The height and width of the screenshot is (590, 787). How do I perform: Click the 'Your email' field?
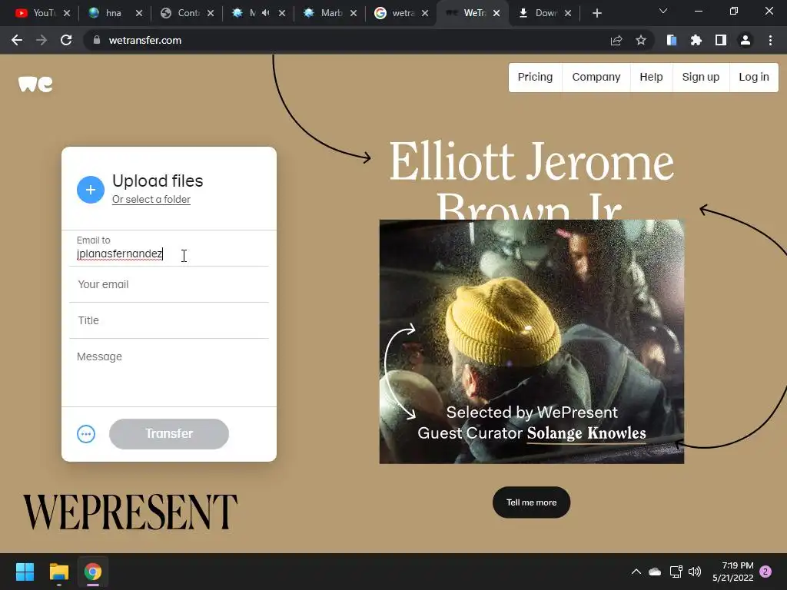click(169, 284)
